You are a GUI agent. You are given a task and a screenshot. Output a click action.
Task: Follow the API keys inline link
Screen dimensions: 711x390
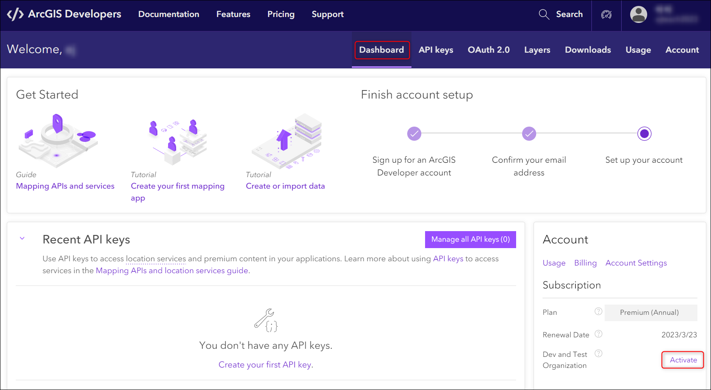tap(448, 259)
